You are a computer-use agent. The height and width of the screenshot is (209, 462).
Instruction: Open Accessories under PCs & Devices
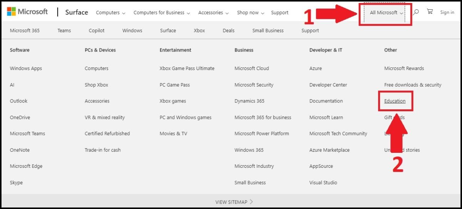pos(97,101)
